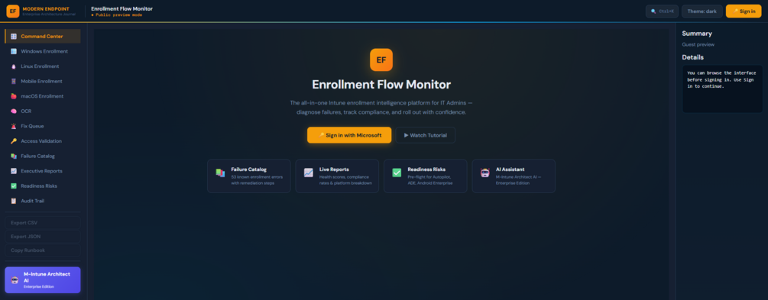Click the large EF logo above the title
This screenshot has height=300, width=768.
point(381,60)
